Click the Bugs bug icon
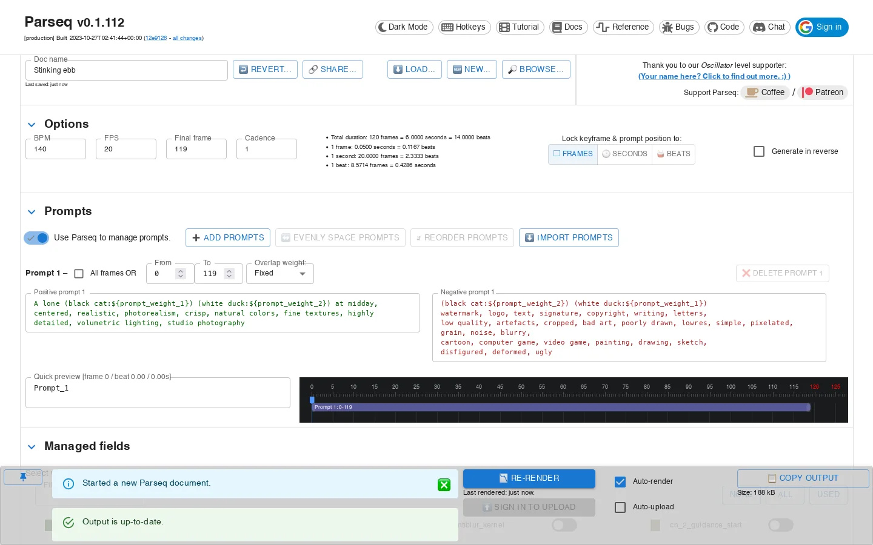The image size is (873, 545). tap(667, 27)
